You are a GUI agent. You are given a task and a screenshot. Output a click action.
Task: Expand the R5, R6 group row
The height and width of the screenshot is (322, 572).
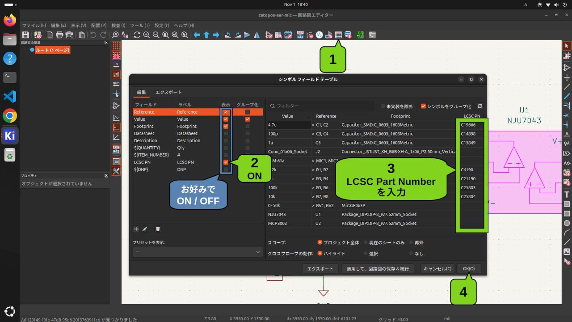313,187
